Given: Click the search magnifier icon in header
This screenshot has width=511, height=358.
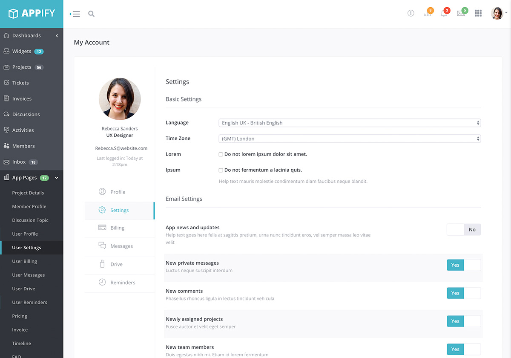Looking at the screenshot, I should click(x=91, y=14).
